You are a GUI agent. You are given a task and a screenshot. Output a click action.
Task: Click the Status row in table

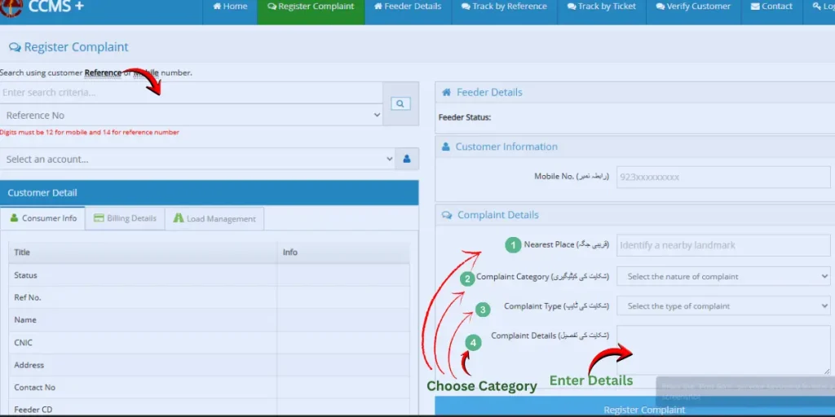pyautogui.click(x=210, y=275)
